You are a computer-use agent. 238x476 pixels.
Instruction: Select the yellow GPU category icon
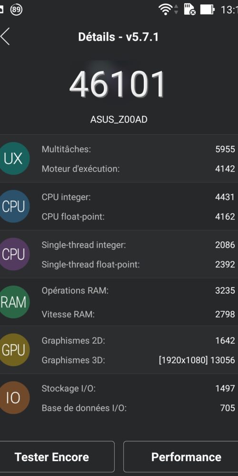point(13,350)
